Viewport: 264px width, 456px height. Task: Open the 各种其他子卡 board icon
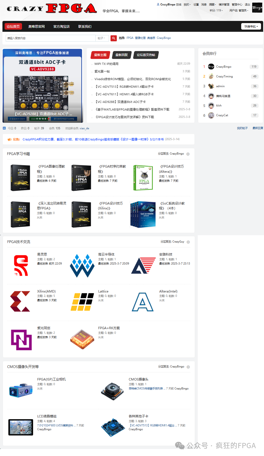(x=113, y=427)
